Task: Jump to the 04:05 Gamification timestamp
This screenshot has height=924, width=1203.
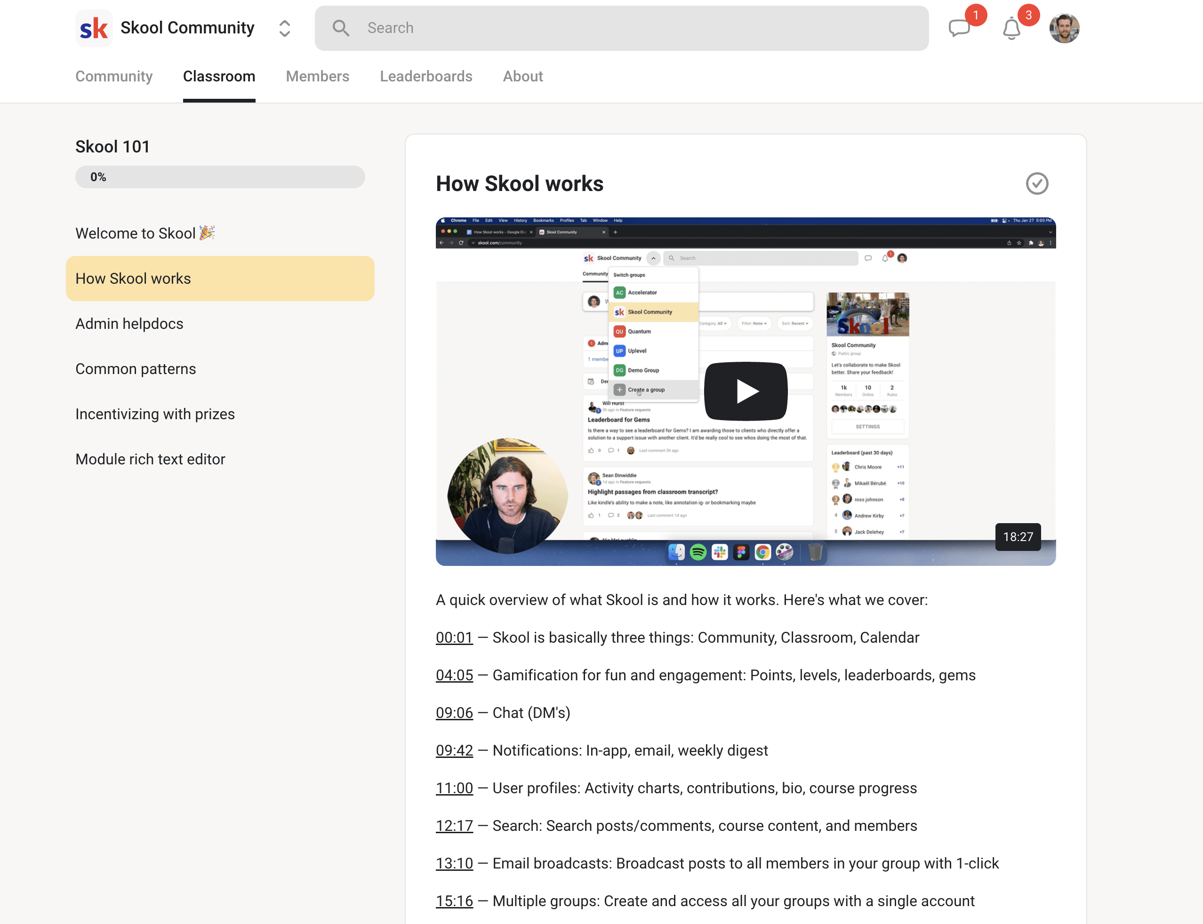Action: coord(454,675)
